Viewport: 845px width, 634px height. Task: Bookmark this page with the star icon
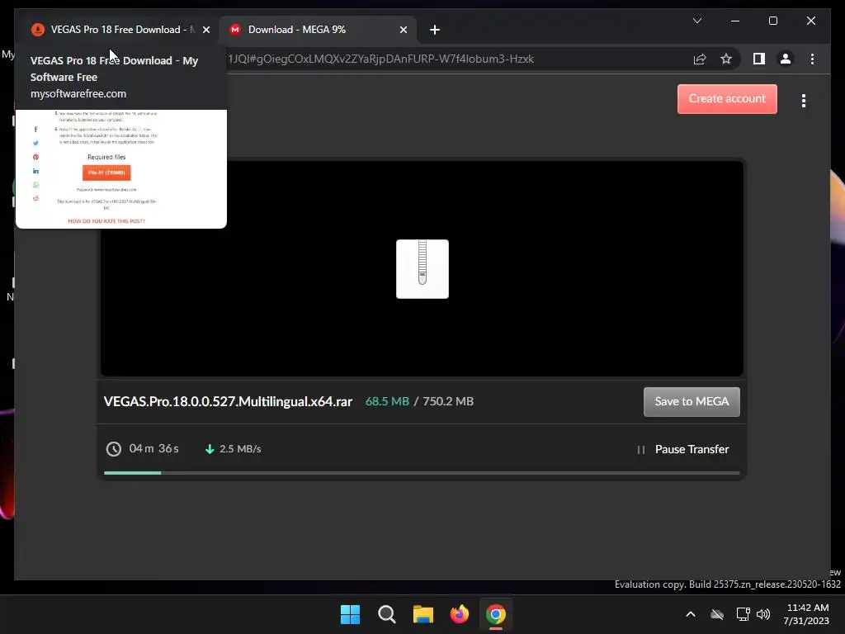726,59
